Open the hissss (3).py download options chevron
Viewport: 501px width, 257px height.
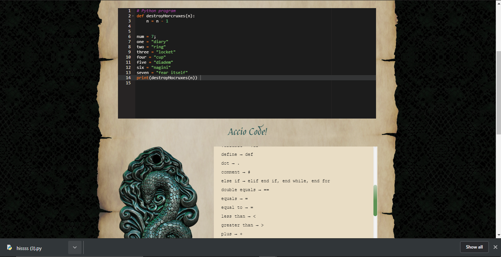(x=75, y=247)
